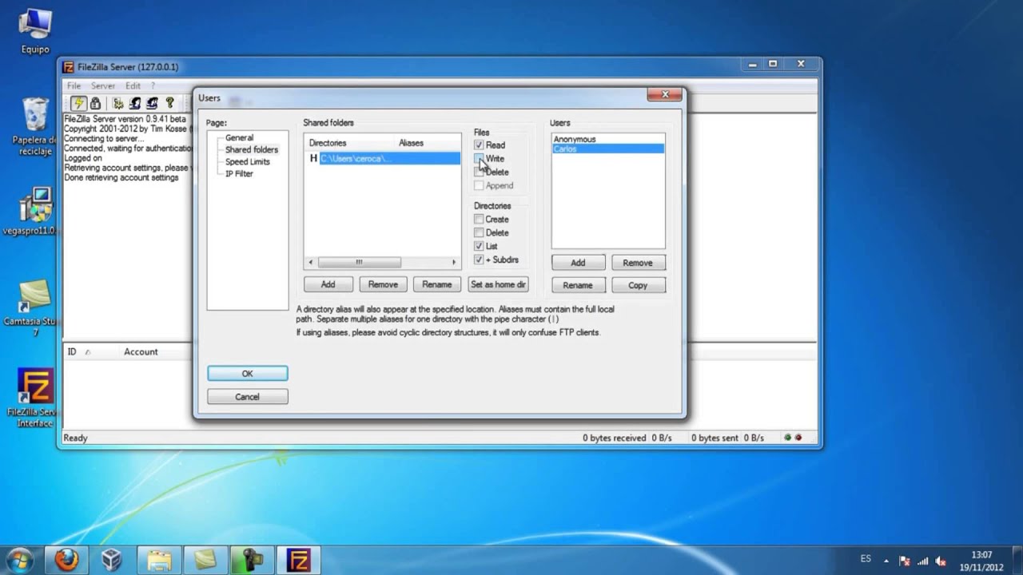The image size is (1023, 575).
Task: Enable the Files Delete checkbox
Action: pyautogui.click(x=479, y=172)
